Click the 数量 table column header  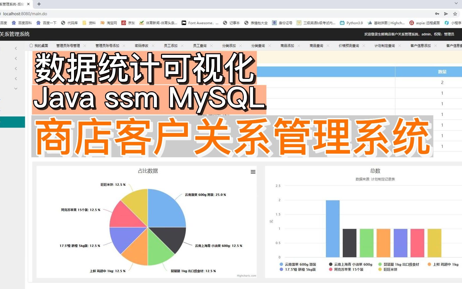click(x=442, y=72)
